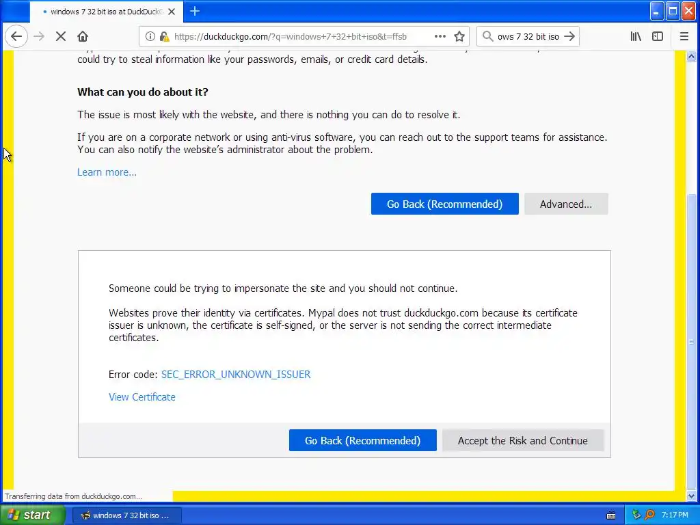This screenshot has height=525, width=700.
Task: Select the browser's taskbar button
Action: 126,515
